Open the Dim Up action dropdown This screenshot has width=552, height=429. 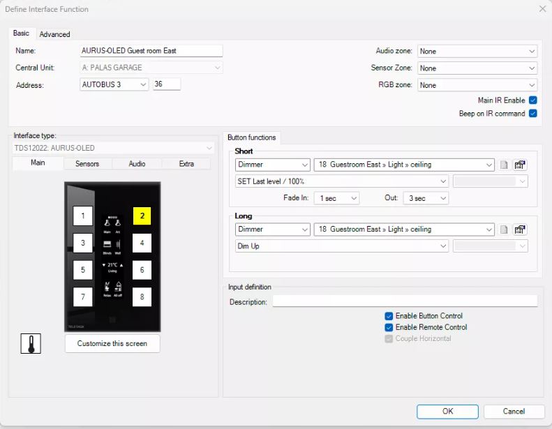[341, 246]
